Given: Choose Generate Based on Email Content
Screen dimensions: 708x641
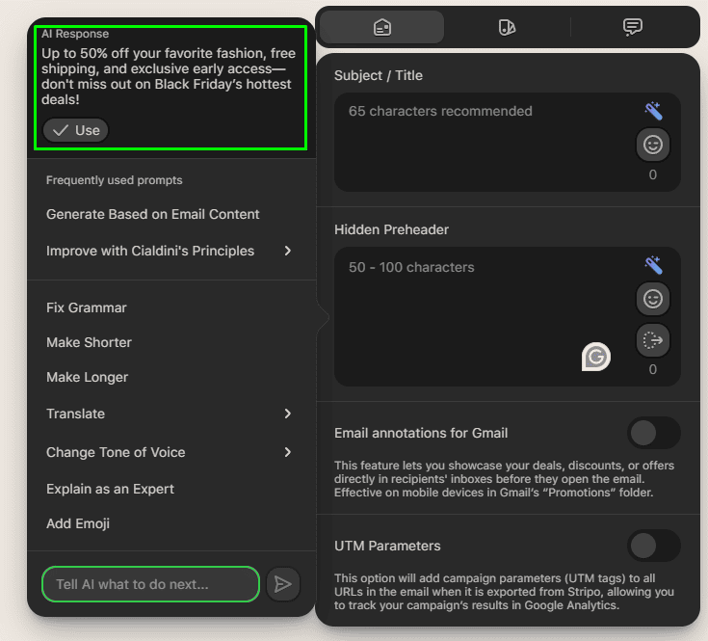Looking at the screenshot, I should [153, 214].
